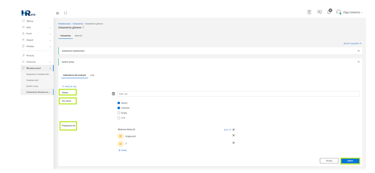Screen dimensions: 375x173
Task: Expand the Wall sidebar submenu arrow
Action: click(x=50, y=27)
